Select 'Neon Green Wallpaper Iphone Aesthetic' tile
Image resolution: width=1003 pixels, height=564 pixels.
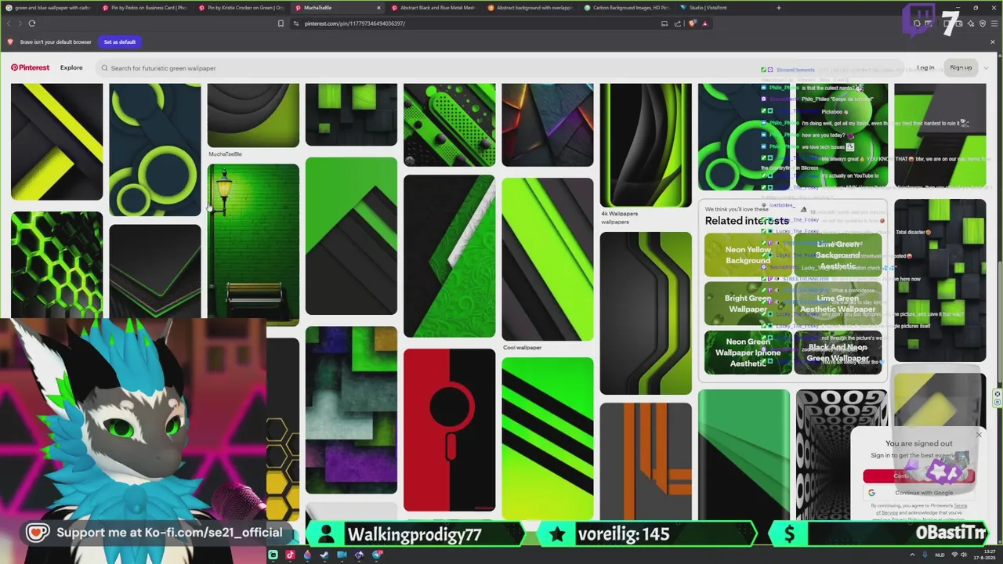click(748, 352)
